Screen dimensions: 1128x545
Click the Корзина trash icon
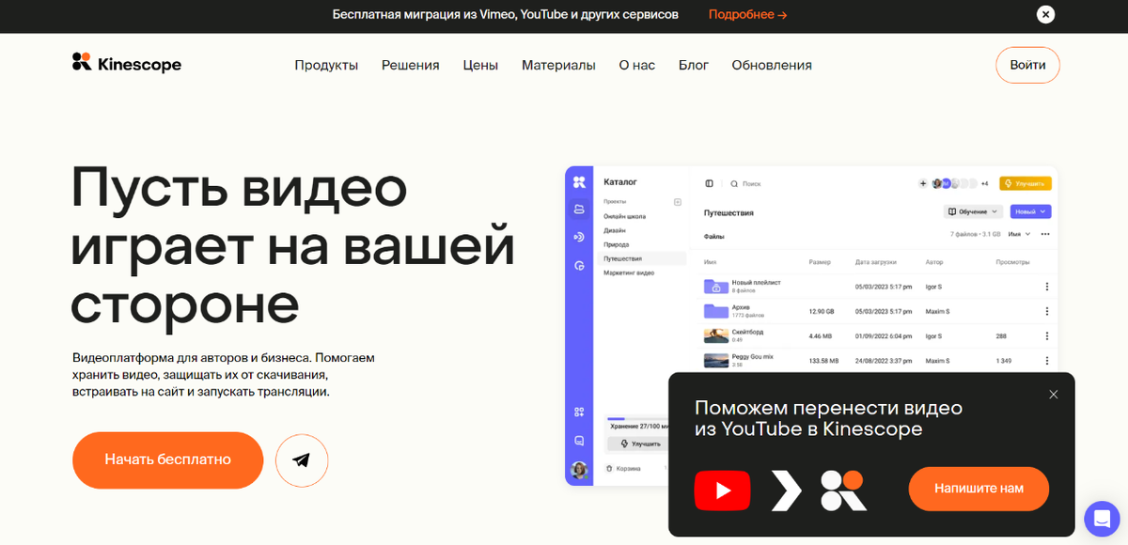(x=610, y=468)
